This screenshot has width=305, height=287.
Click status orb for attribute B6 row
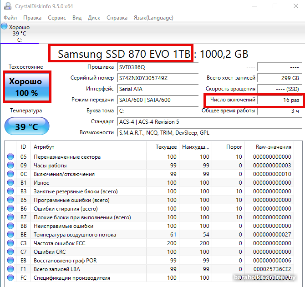click(10, 208)
